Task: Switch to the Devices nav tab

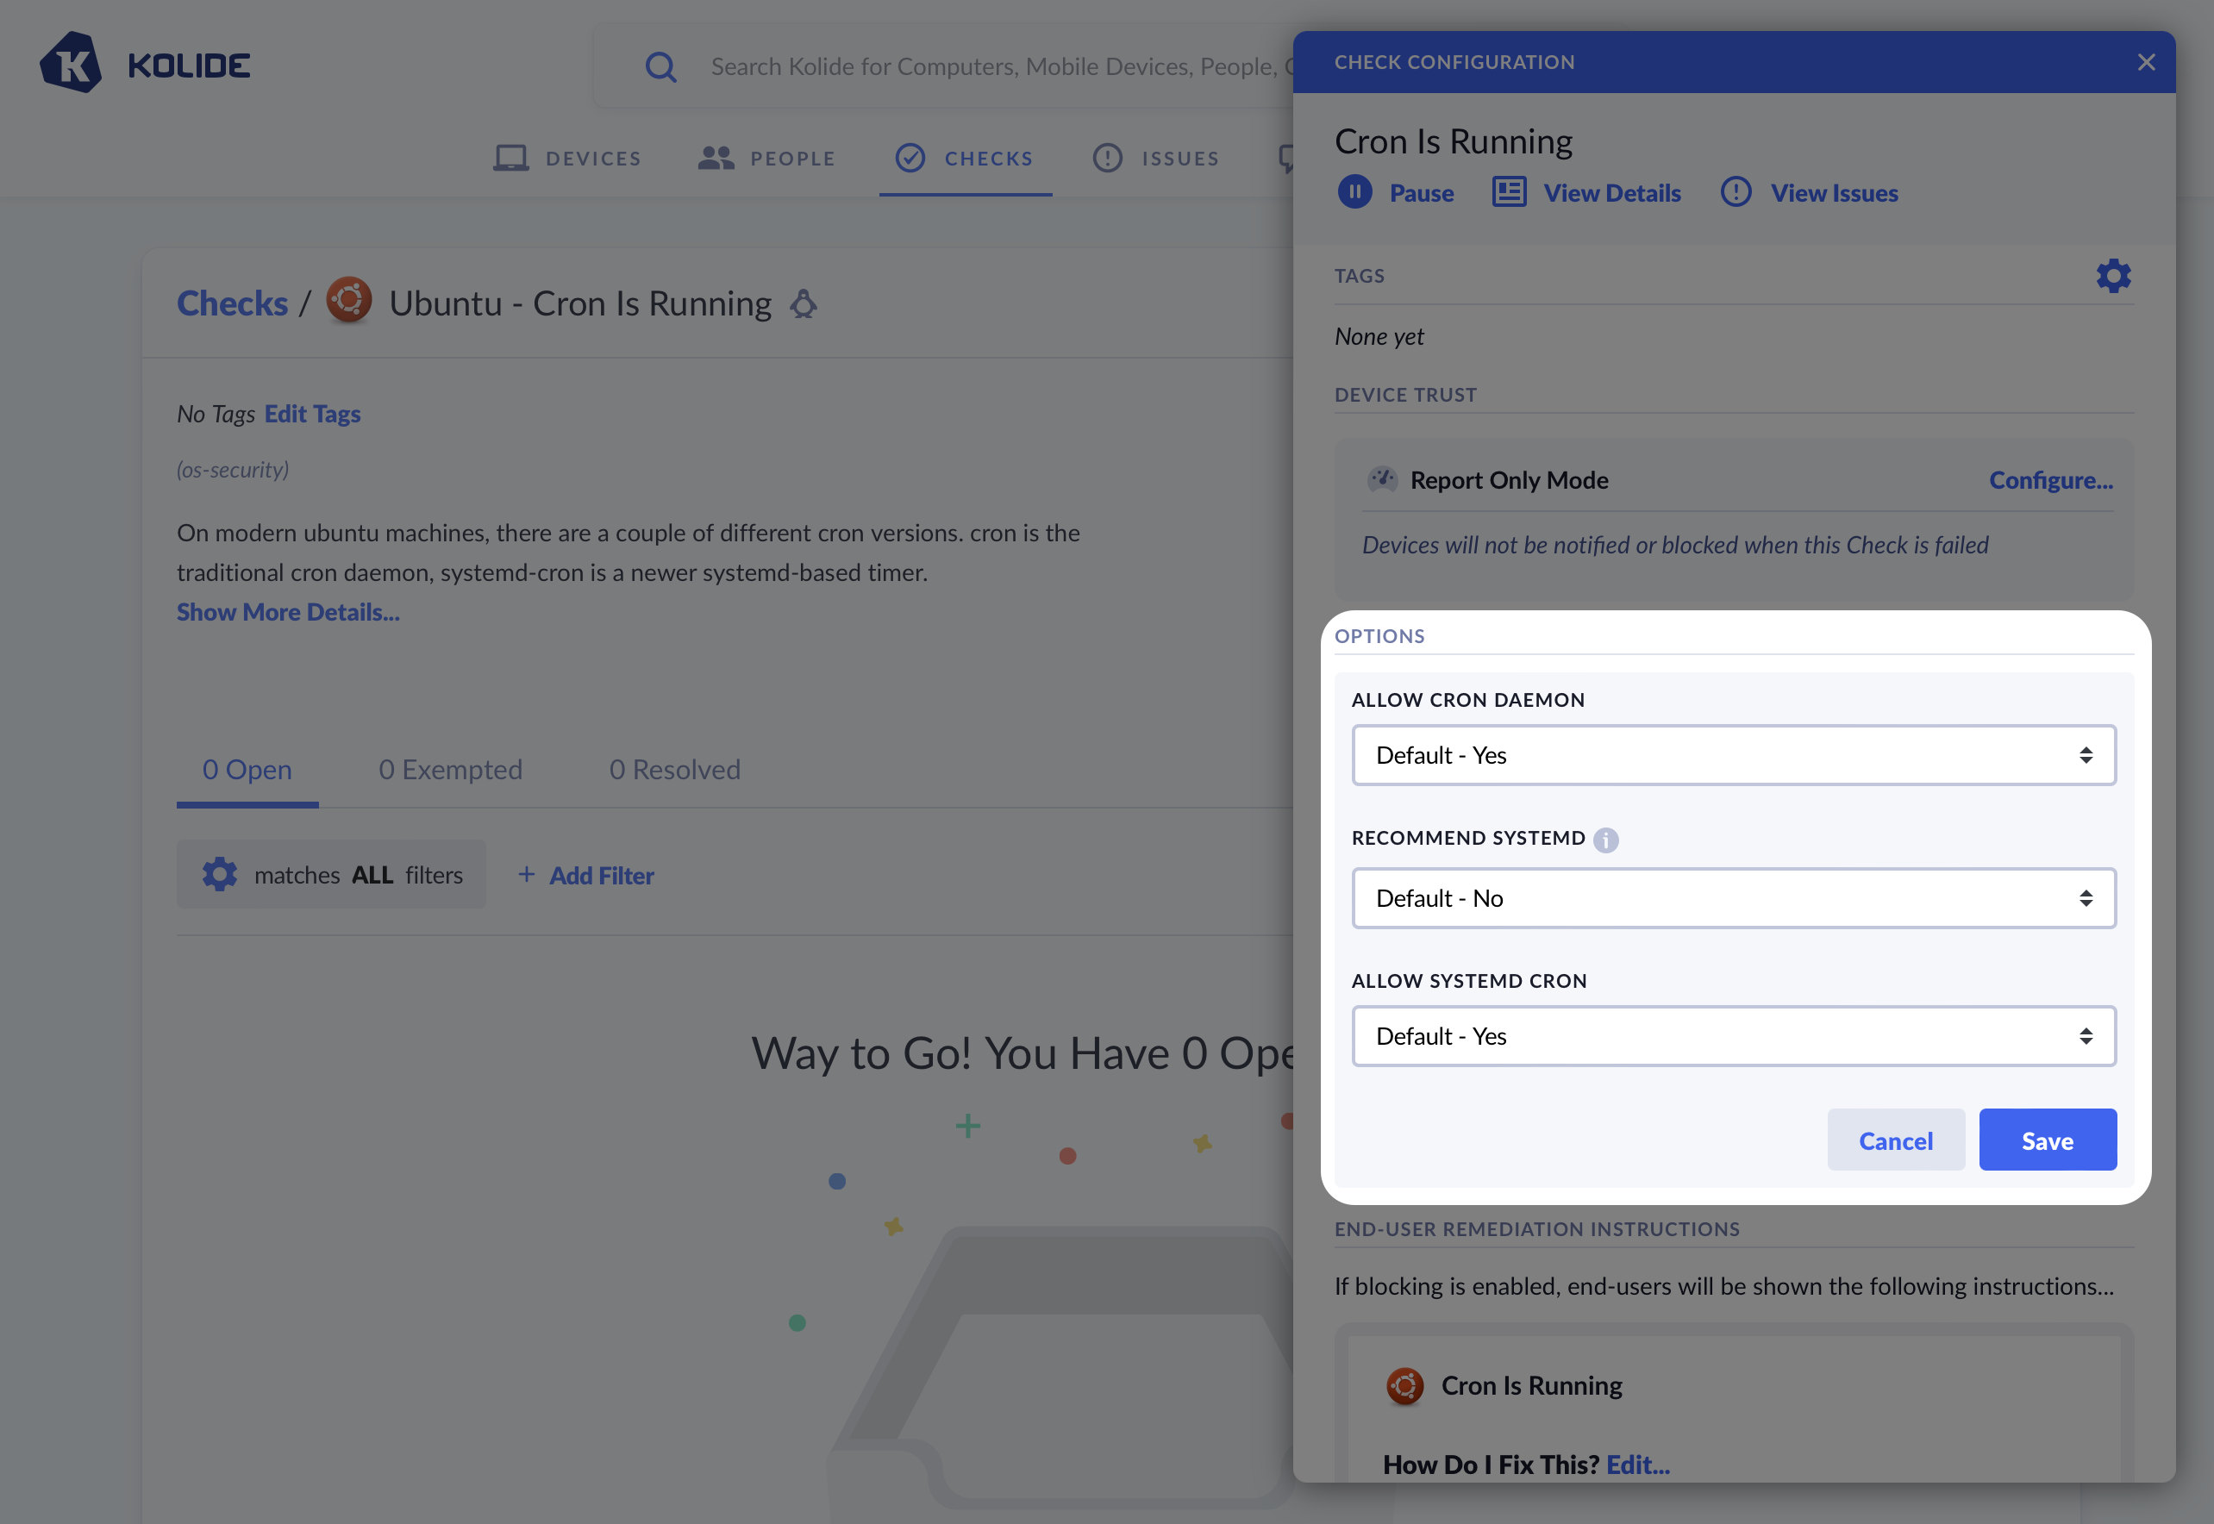Action: coord(567,159)
